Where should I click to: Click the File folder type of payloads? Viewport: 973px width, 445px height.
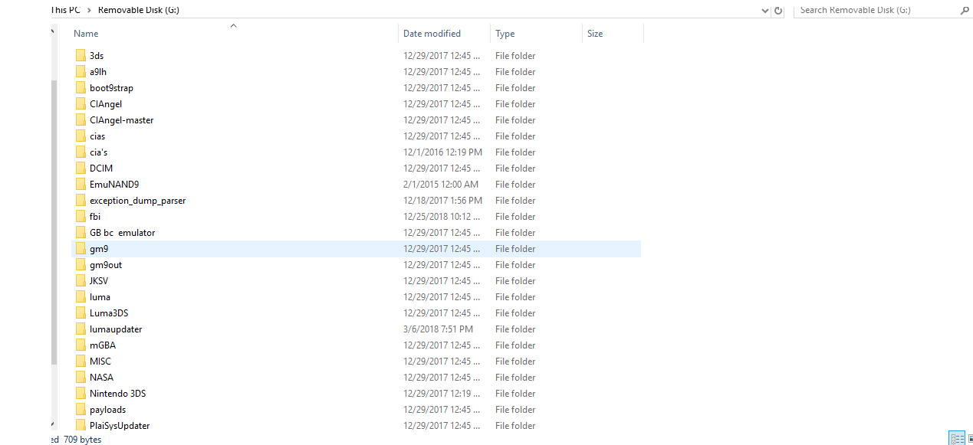pos(515,410)
